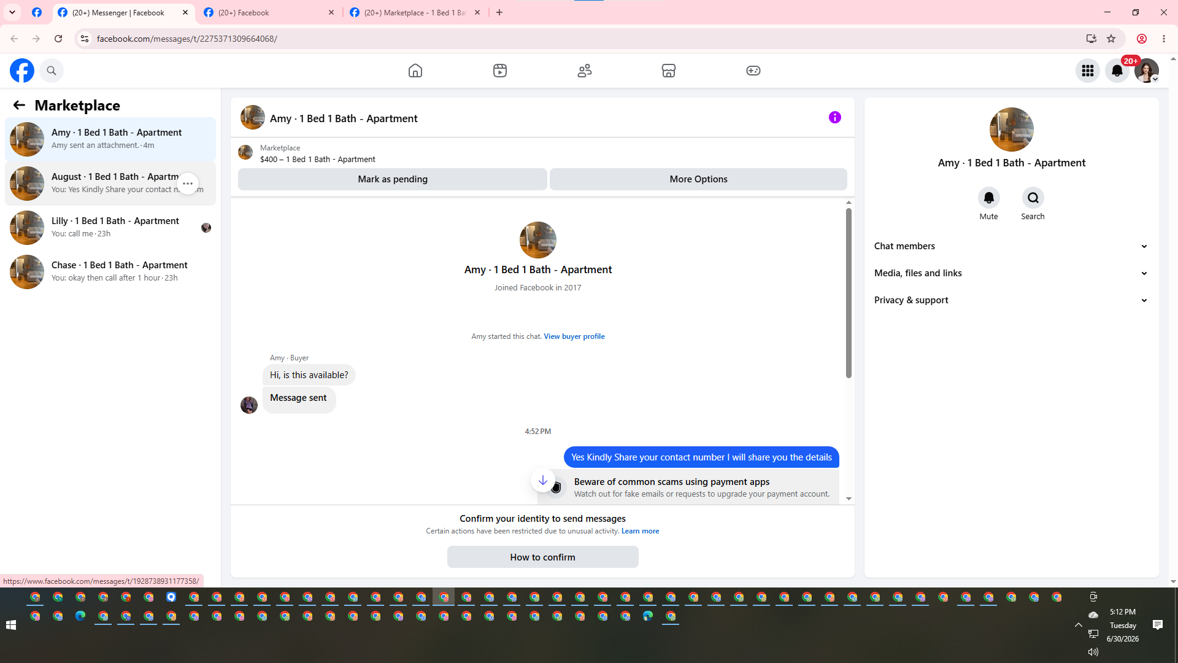Expand Chat members section

coord(1011,246)
